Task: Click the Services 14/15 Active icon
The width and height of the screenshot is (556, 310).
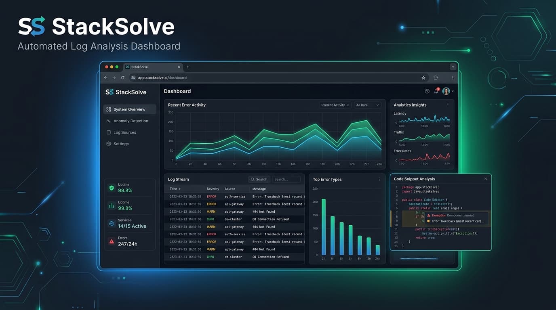Action: coord(112,223)
